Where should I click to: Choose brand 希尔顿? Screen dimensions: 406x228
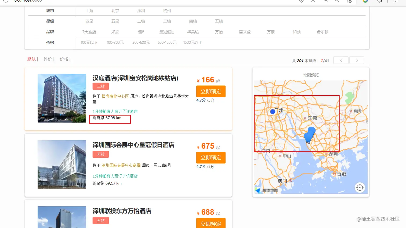pyautogui.click(x=322, y=32)
